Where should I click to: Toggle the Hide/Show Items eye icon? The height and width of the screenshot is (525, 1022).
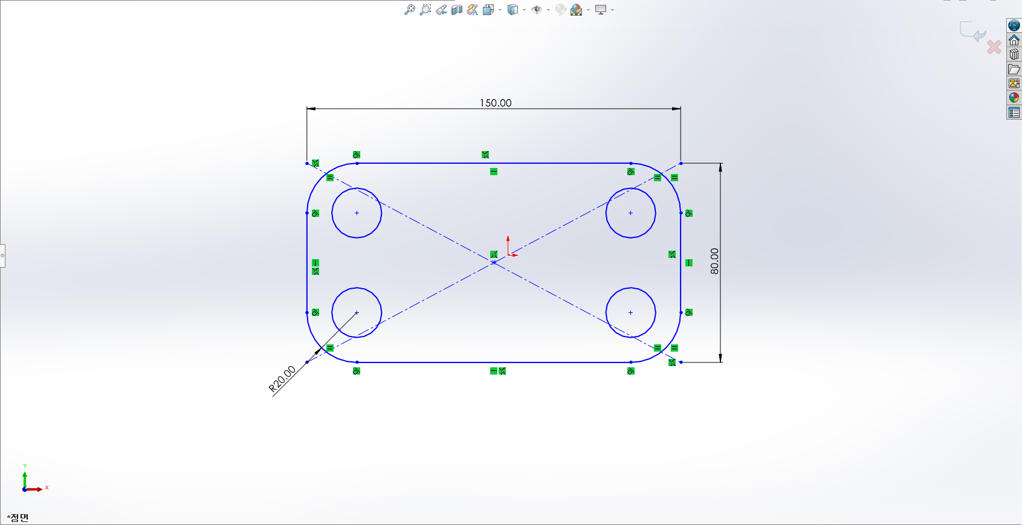click(x=536, y=10)
